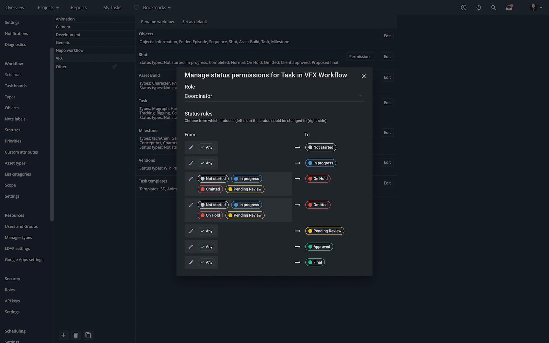Toggle Any chip for Final rule

207,262
